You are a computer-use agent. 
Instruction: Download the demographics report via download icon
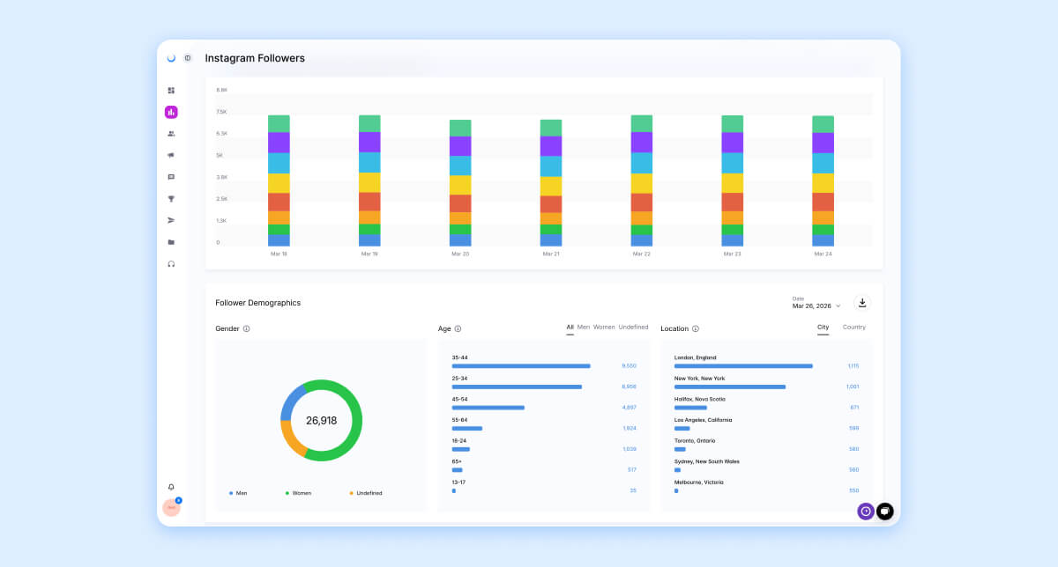click(x=862, y=302)
